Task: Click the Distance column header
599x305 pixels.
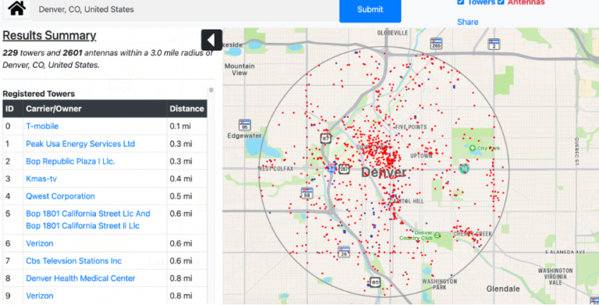Action: coord(187,109)
